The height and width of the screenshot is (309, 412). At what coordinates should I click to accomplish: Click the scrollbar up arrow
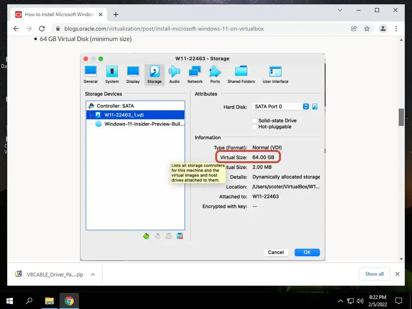click(x=401, y=40)
